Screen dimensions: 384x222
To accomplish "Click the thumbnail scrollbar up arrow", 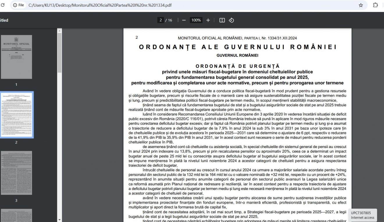I will click(x=59, y=31).
